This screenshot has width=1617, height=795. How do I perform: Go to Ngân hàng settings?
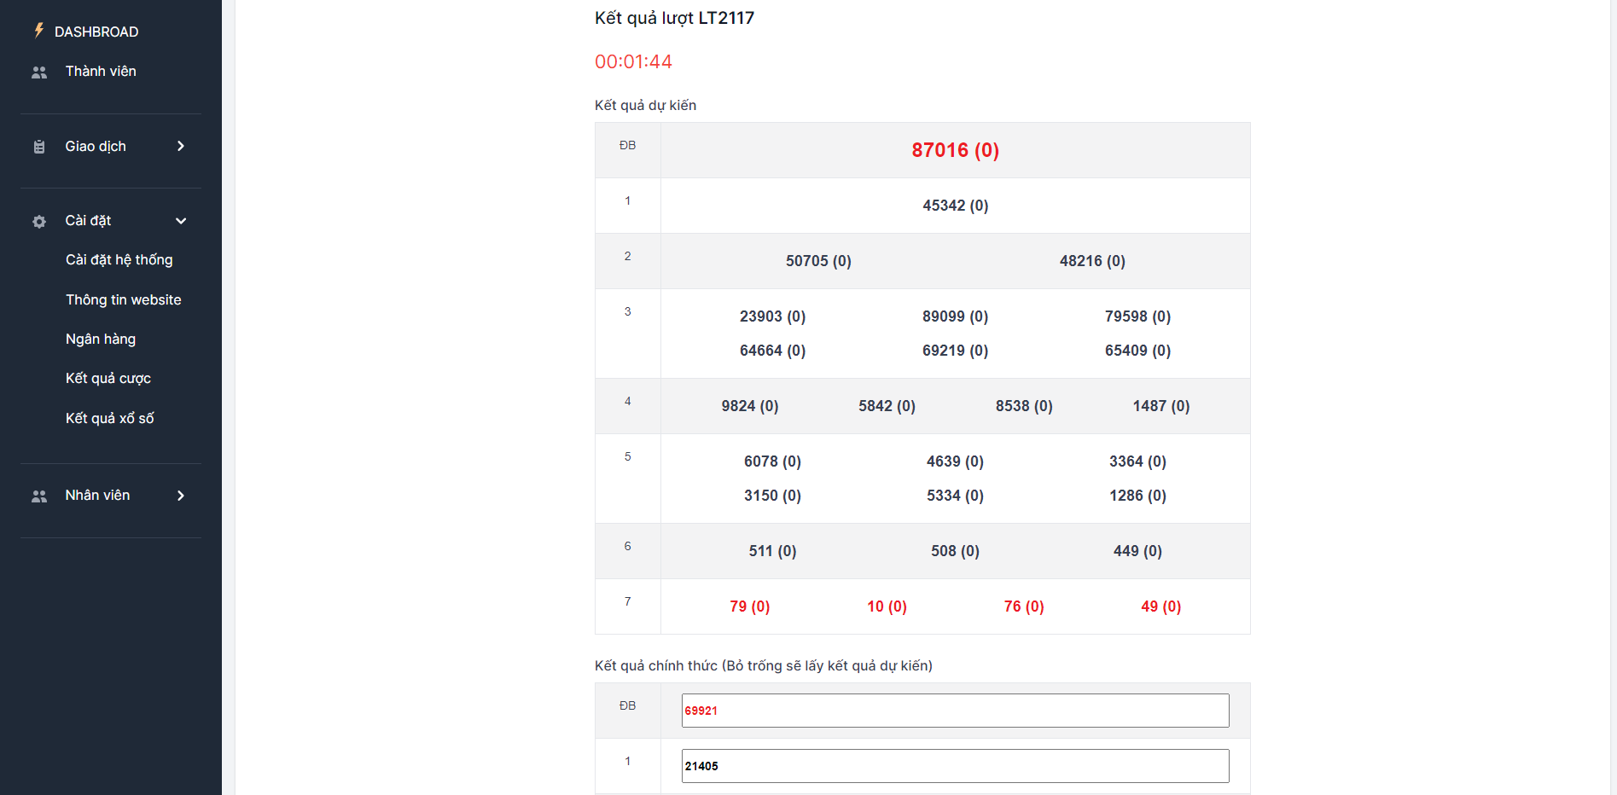(x=101, y=339)
